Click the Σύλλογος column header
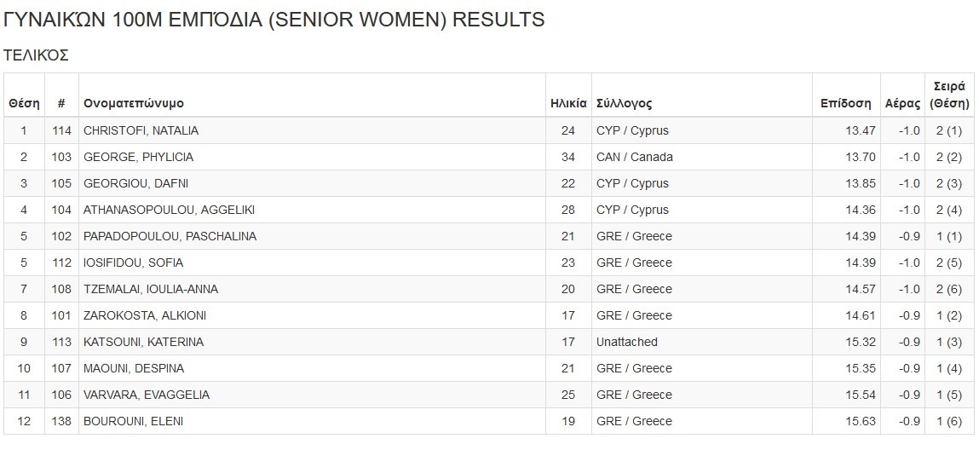This screenshot has width=979, height=450. click(x=625, y=103)
